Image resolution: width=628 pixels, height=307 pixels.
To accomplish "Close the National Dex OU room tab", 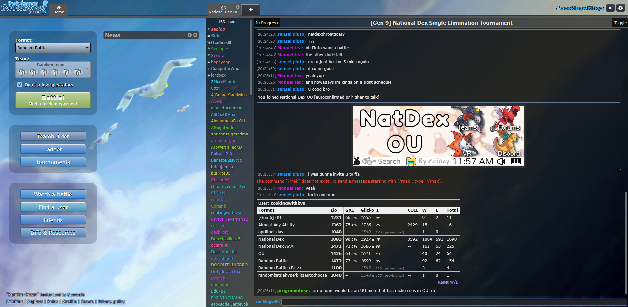I will pyautogui.click(x=238, y=7).
